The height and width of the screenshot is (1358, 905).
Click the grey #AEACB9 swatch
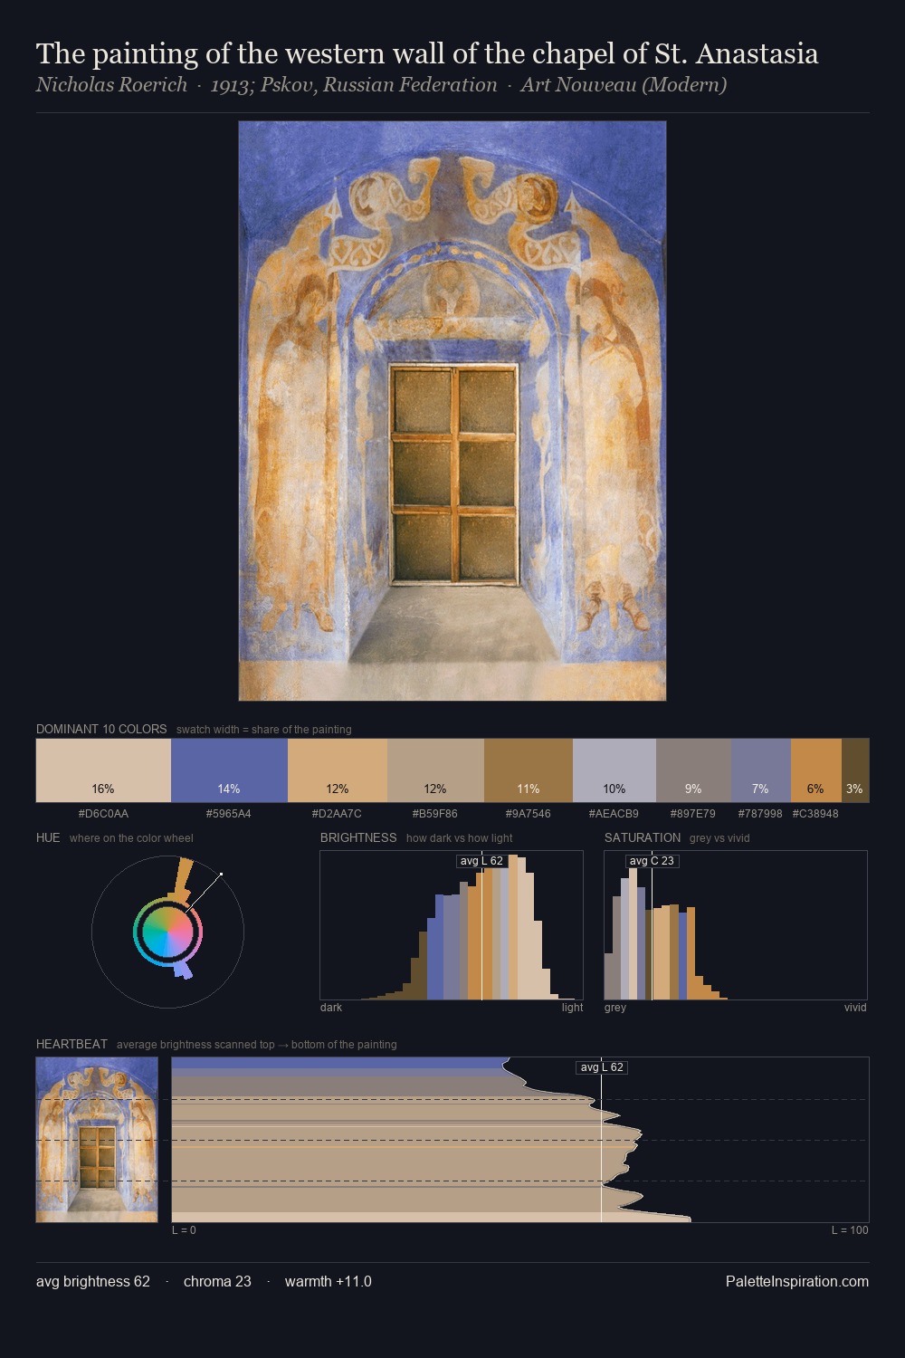coord(614,770)
